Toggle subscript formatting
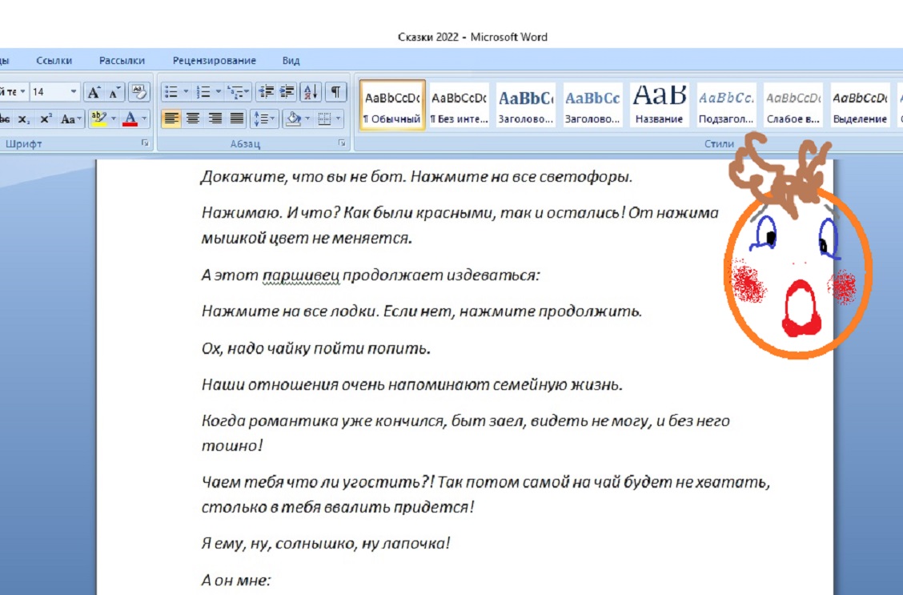The image size is (903, 595). (x=24, y=119)
